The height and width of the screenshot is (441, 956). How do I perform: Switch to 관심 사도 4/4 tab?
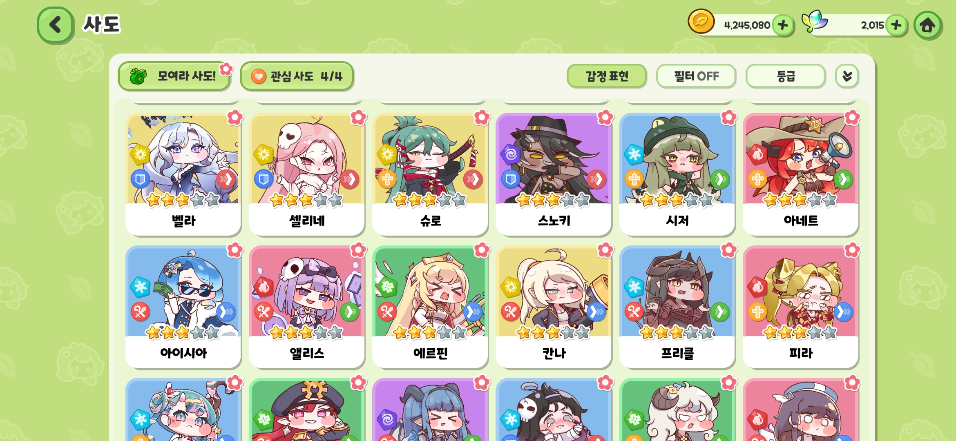(x=297, y=76)
